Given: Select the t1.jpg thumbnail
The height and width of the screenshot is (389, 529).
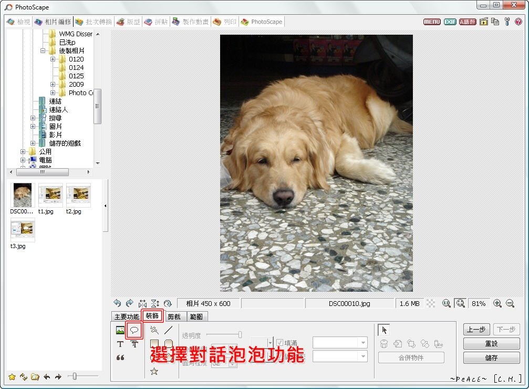Looking at the screenshot, I should [50, 195].
